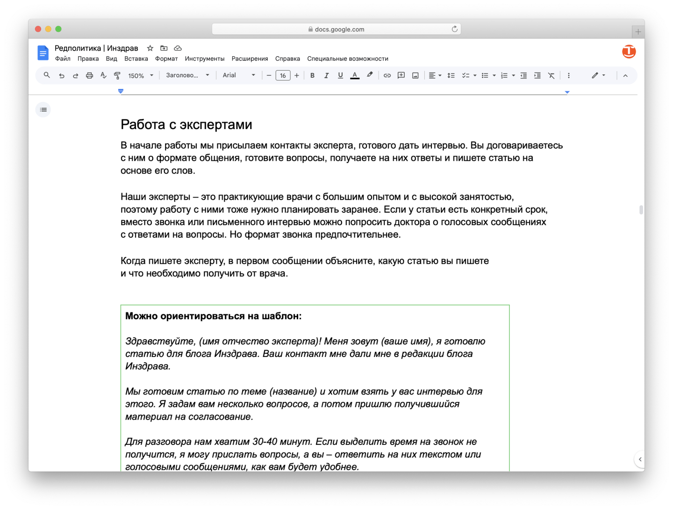Toggle bold formatting

pyautogui.click(x=312, y=75)
